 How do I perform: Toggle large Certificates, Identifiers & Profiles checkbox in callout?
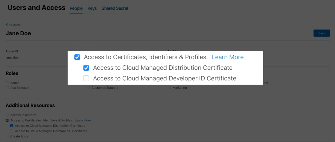coord(77,57)
